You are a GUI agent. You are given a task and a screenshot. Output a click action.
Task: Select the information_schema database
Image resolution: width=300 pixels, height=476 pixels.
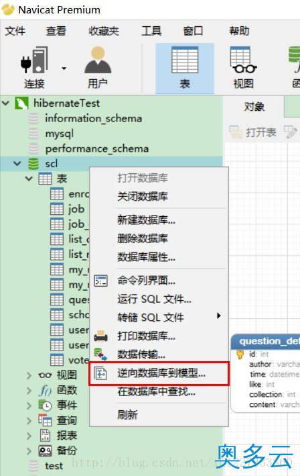pyautogui.click(x=94, y=118)
